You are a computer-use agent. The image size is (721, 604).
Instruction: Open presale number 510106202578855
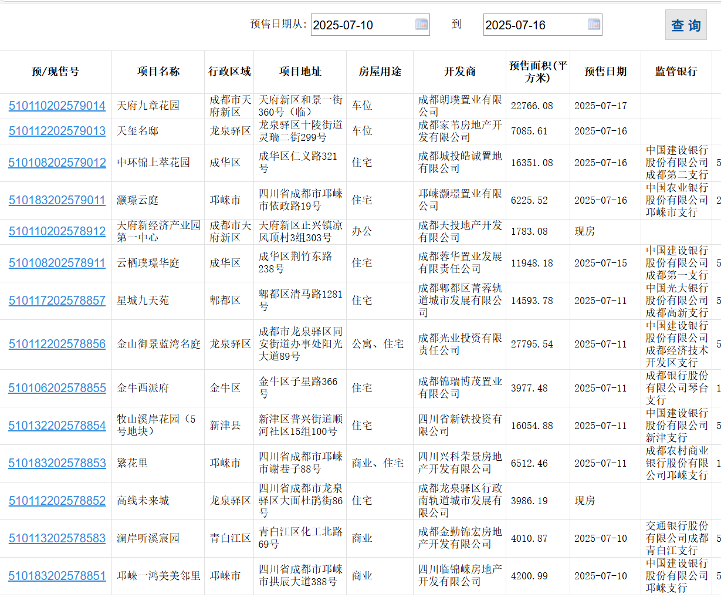pos(57,388)
